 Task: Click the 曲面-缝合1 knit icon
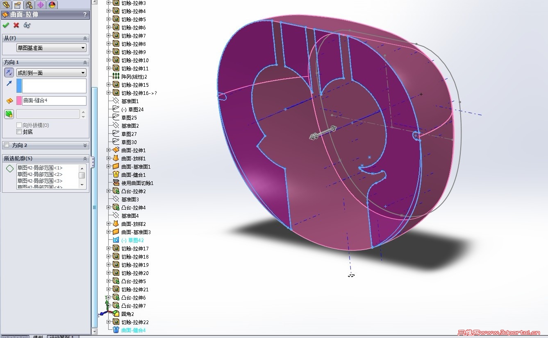[116, 175]
